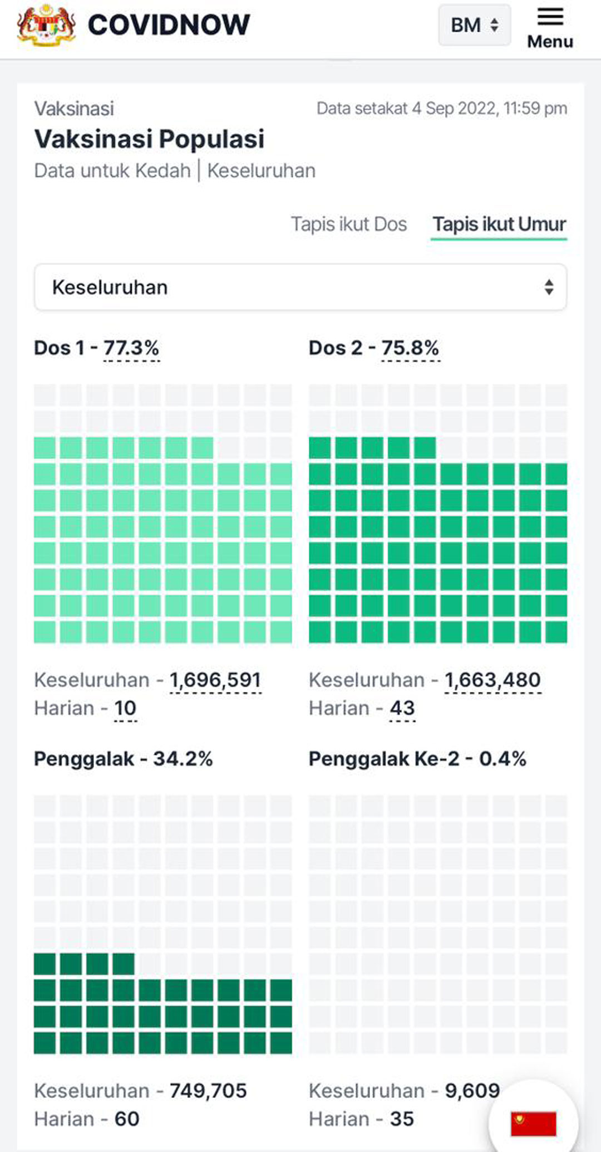Click the Dos 1 77.3% percentage
Screen dimensions: 601x1152
click(131, 348)
